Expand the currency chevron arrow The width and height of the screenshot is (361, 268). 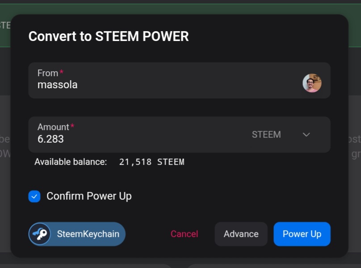306,135
